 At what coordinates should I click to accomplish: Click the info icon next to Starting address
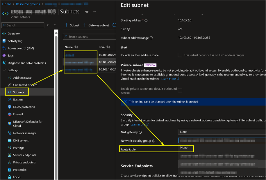(x=146, y=20)
